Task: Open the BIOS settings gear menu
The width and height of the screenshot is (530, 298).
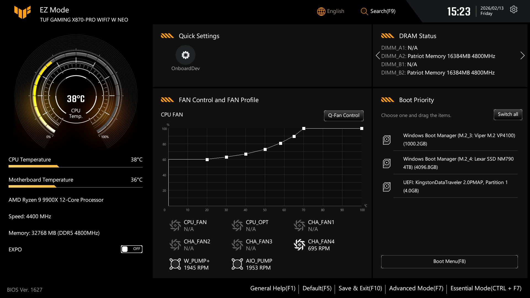Action: point(514,9)
